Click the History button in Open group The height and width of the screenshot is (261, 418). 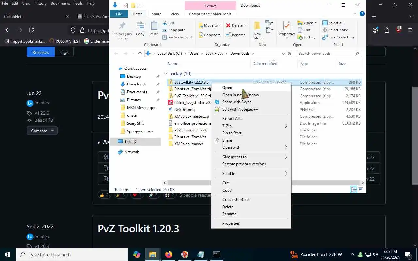click(306, 37)
